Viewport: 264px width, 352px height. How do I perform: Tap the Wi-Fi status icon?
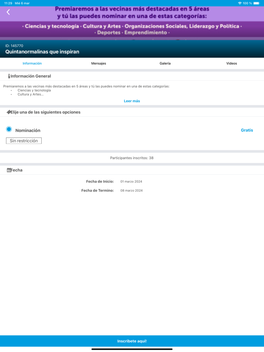240,3
